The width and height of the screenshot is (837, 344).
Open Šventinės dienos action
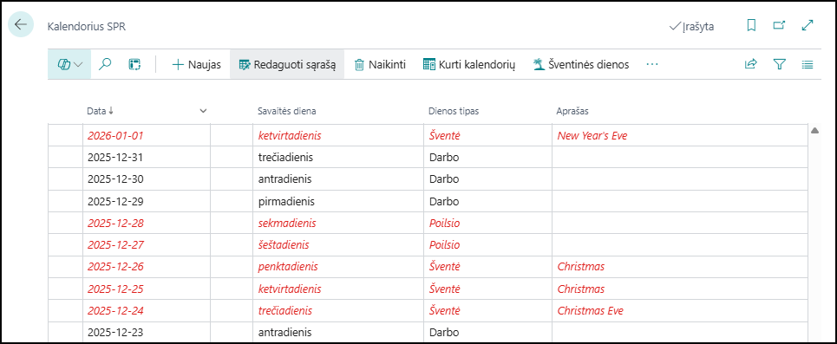pyautogui.click(x=581, y=64)
